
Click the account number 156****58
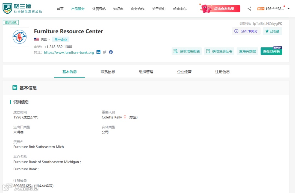(x=275, y=9)
